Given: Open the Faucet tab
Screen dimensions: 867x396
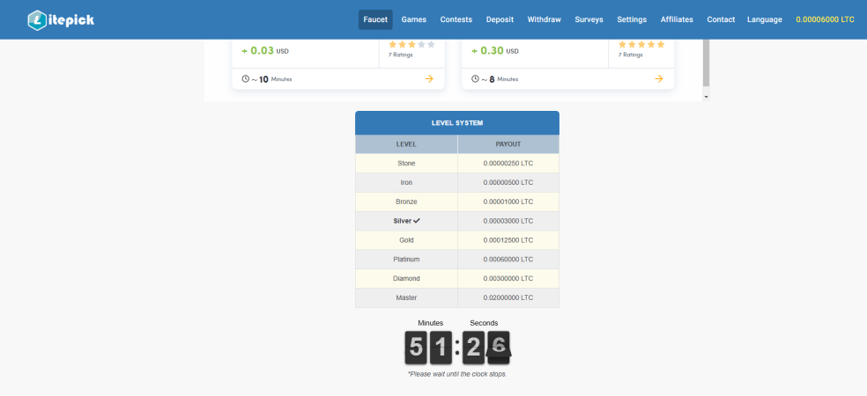Looking at the screenshot, I should 375,19.
